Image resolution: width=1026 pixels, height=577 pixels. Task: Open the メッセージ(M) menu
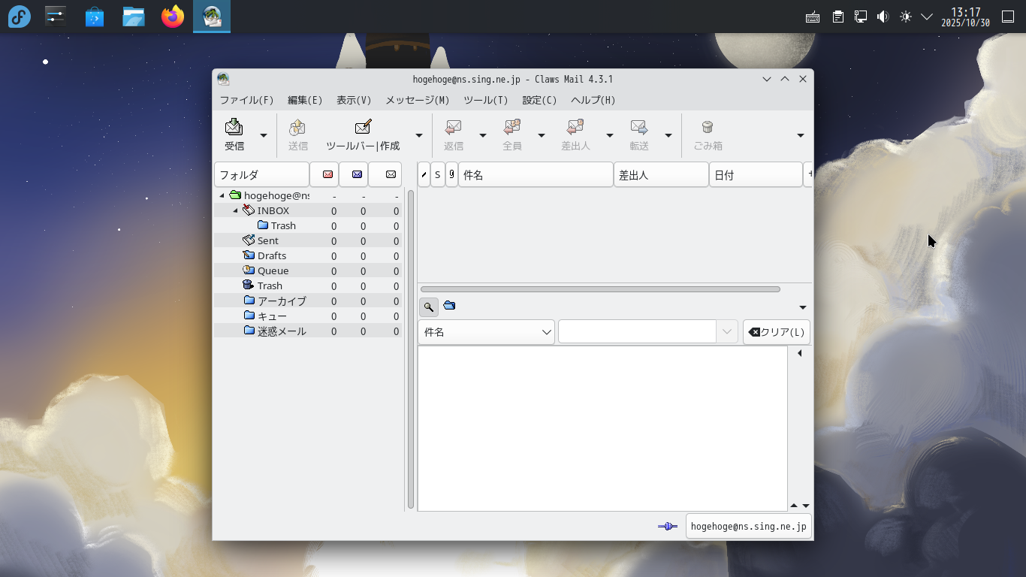(x=417, y=100)
